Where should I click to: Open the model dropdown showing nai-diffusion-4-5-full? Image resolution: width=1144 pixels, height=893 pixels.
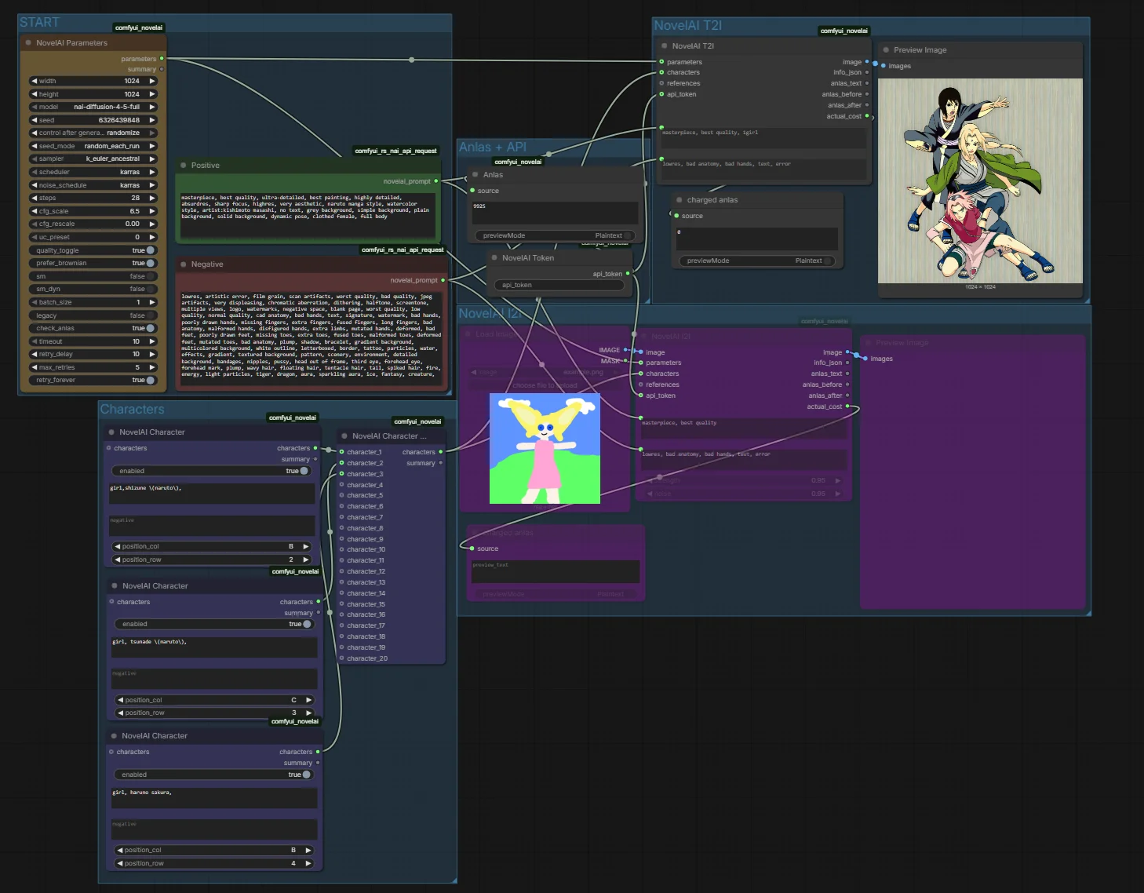[x=93, y=107]
